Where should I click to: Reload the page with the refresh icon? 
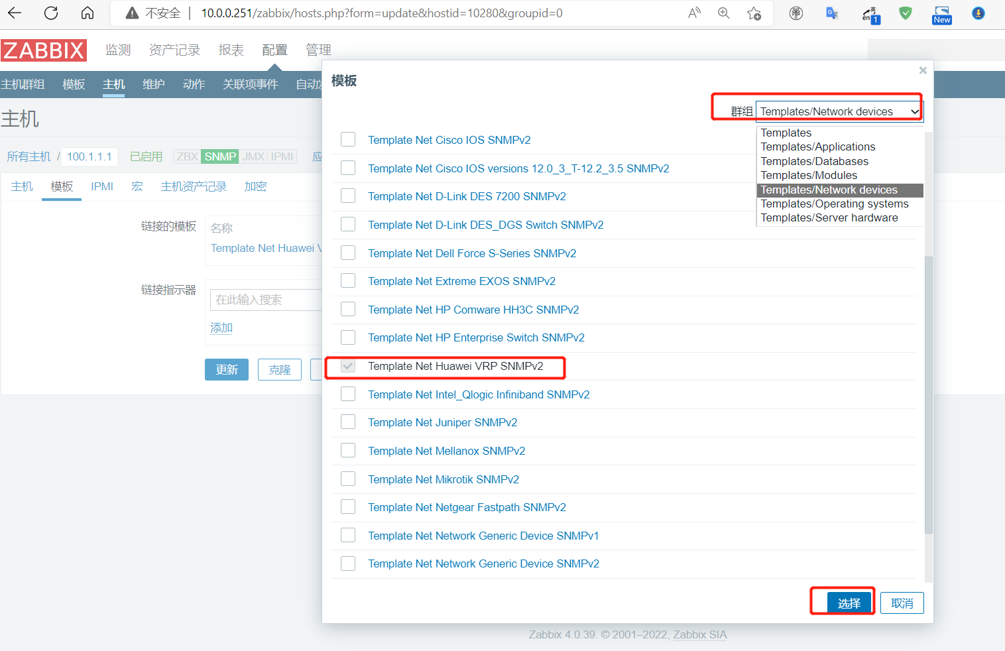[x=51, y=13]
